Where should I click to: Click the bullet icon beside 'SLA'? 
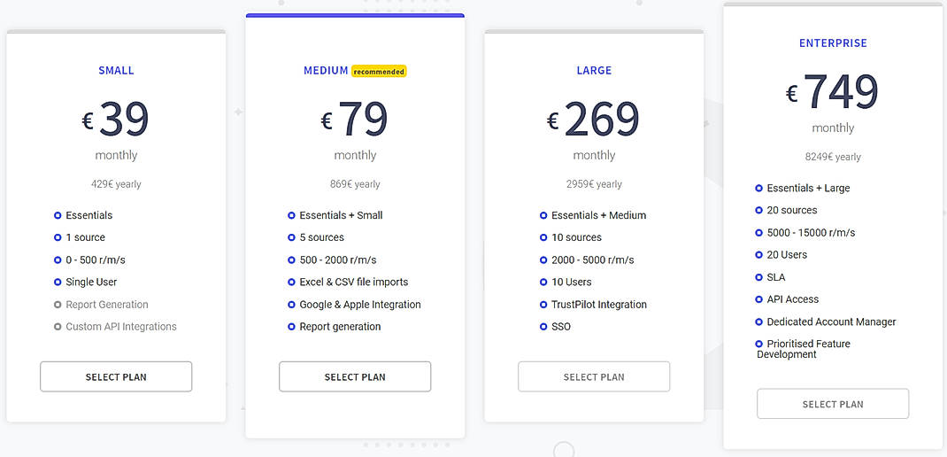759,277
